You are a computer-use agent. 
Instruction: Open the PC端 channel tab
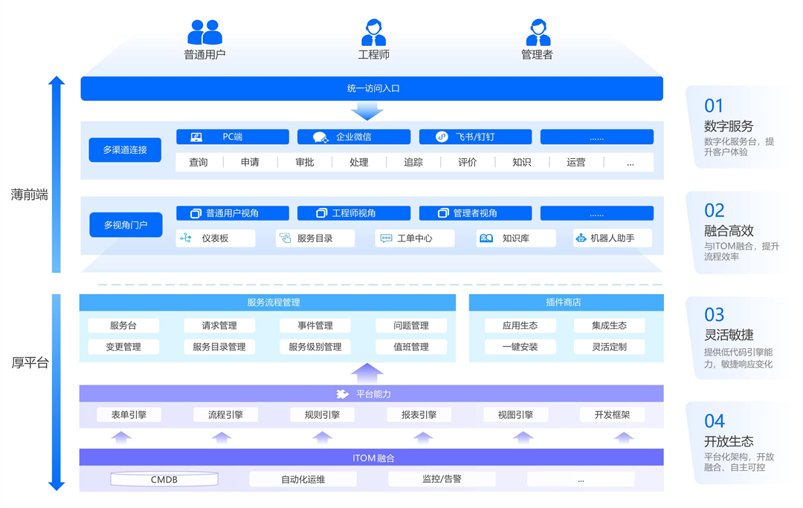(x=233, y=137)
